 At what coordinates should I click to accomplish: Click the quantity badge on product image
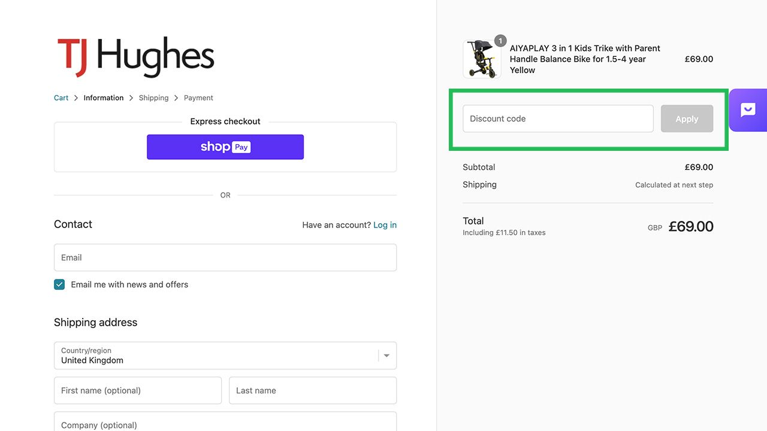500,41
